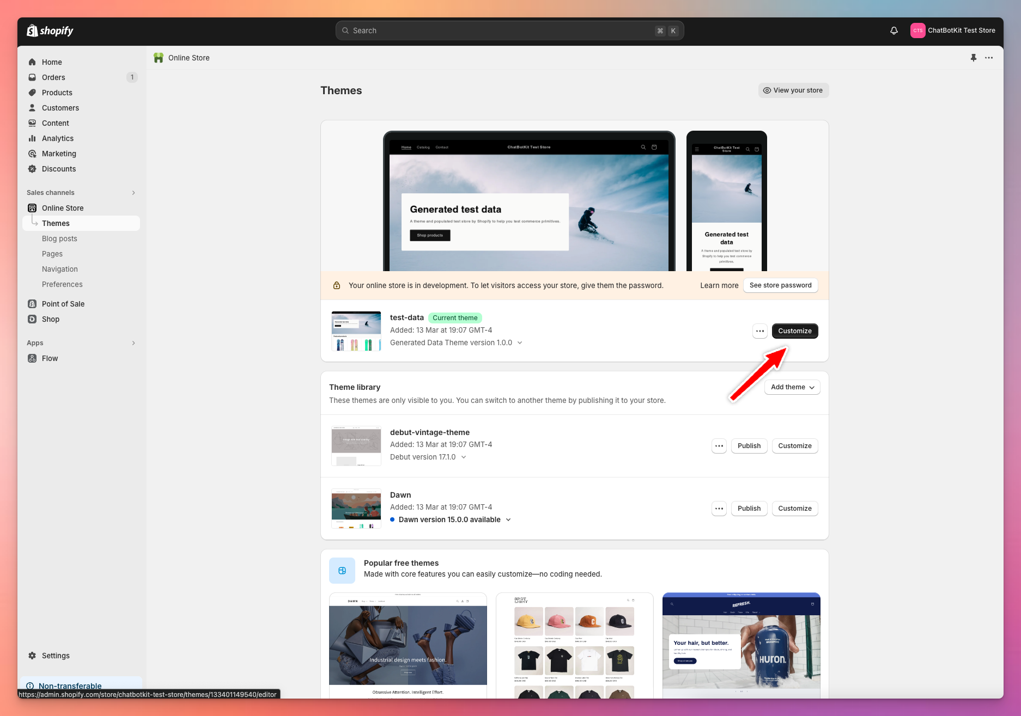Open the Add theme dropdown

tap(792, 387)
